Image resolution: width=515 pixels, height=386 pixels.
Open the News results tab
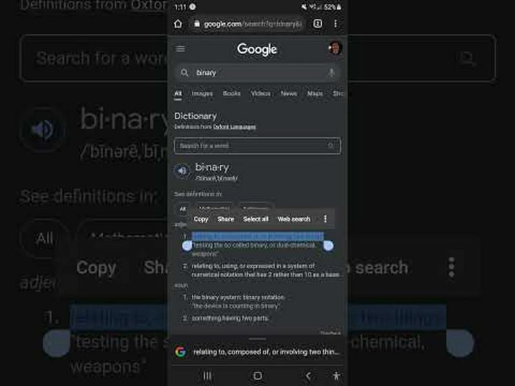pyautogui.click(x=288, y=93)
